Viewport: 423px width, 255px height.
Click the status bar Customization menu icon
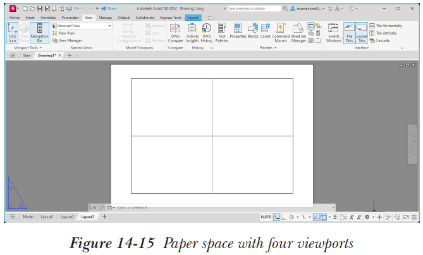point(414,217)
